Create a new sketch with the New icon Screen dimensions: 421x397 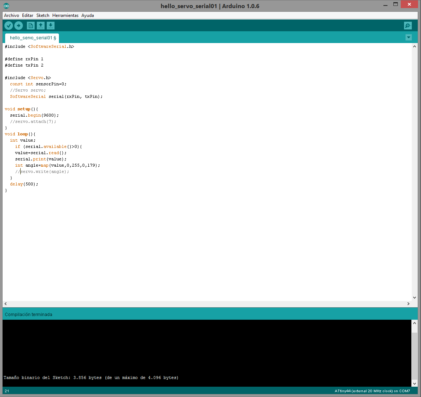pos(31,26)
